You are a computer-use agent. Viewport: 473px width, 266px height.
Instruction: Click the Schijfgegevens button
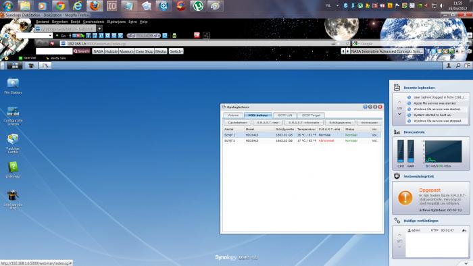click(340, 123)
